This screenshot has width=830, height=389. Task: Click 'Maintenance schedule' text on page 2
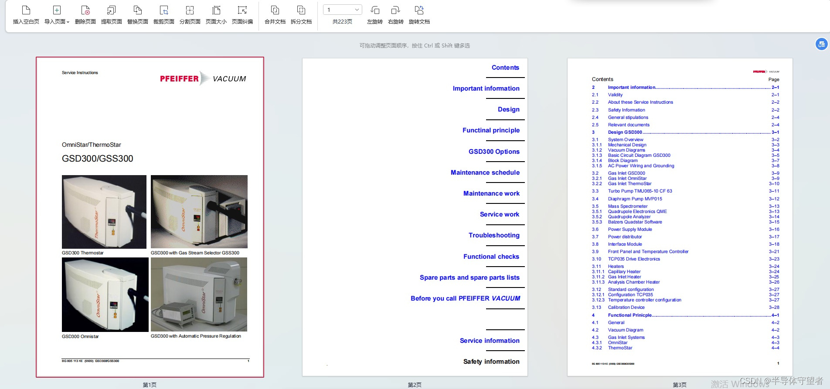click(x=485, y=173)
